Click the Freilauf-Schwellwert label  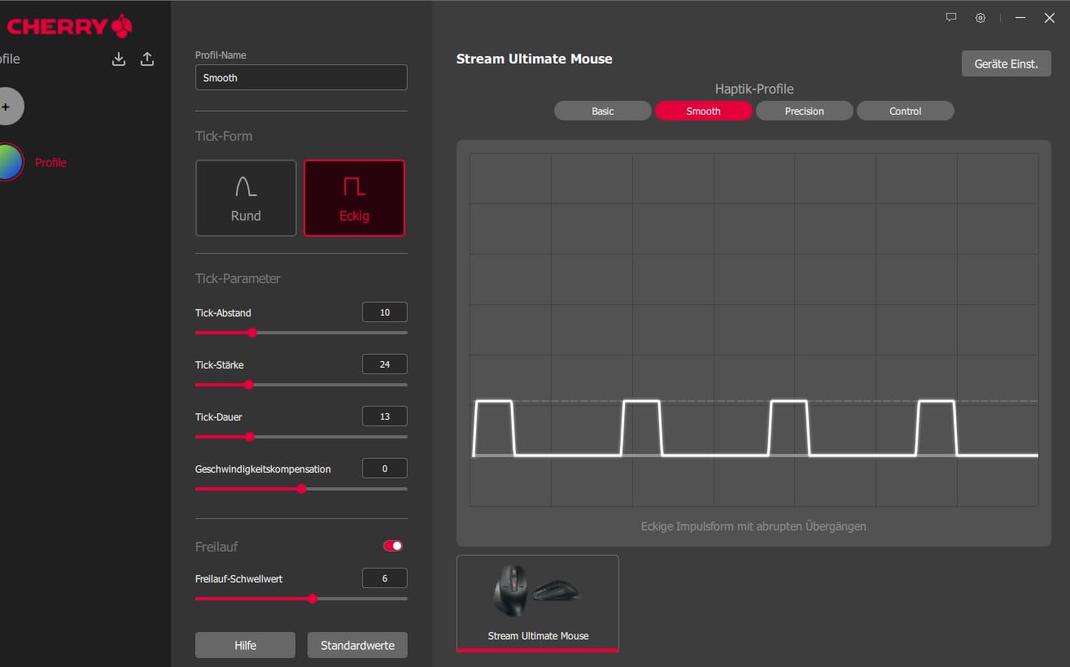click(239, 579)
